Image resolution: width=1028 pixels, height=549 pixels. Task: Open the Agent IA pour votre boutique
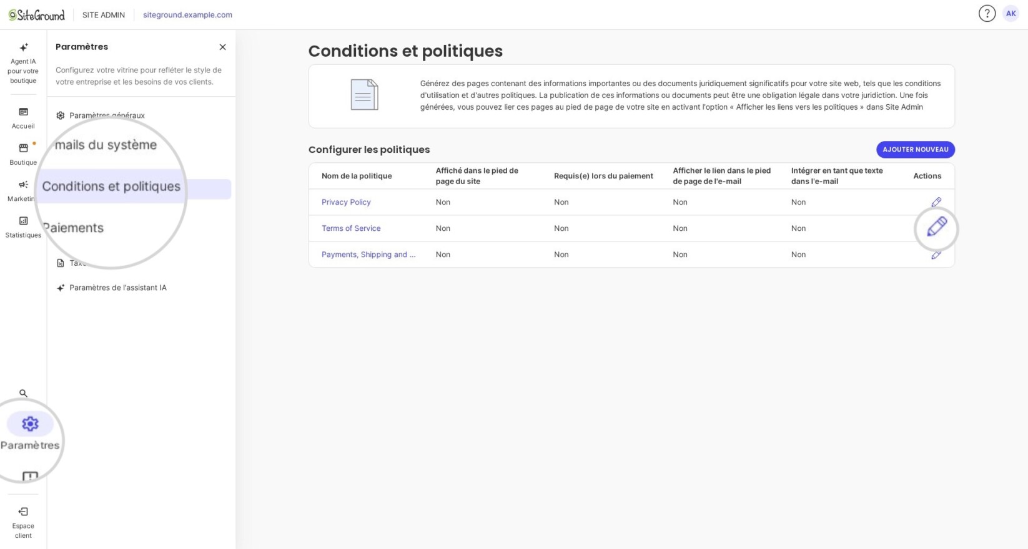click(23, 64)
